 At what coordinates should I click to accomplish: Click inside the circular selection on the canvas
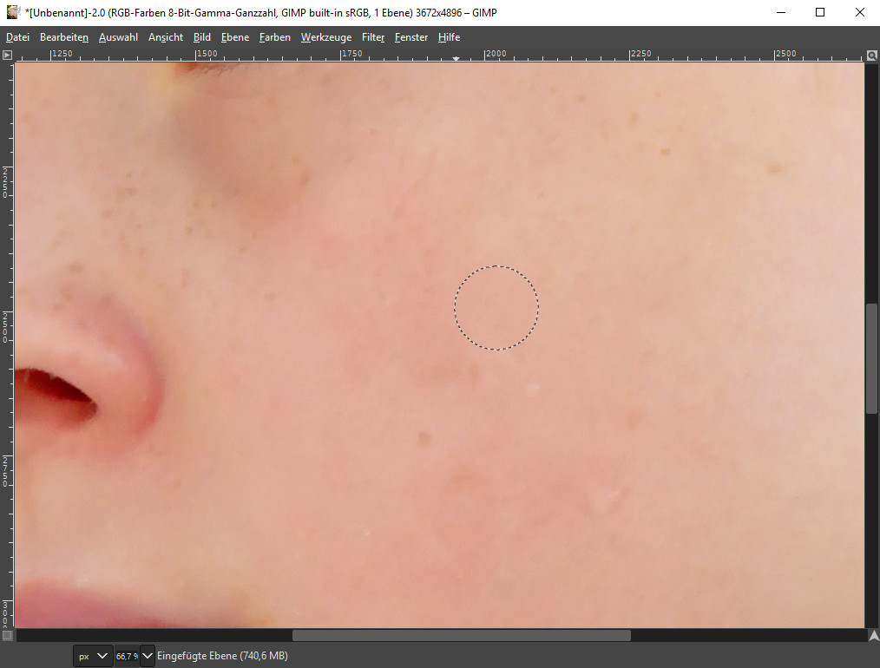click(496, 307)
